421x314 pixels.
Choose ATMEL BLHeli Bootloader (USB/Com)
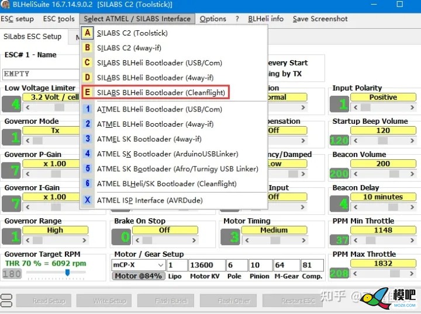coord(174,109)
